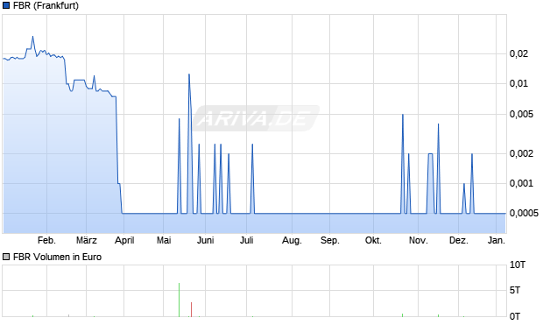543x325 pixels.
Task: Select the 'Juli' month axis label
Action: point(247,240)
